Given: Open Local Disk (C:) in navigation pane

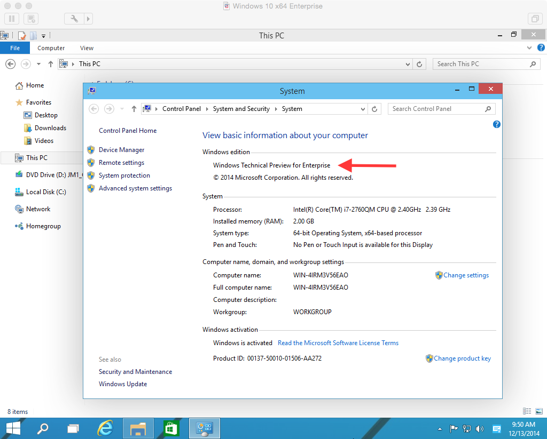Looking at the screenshot, I should 41,192.
